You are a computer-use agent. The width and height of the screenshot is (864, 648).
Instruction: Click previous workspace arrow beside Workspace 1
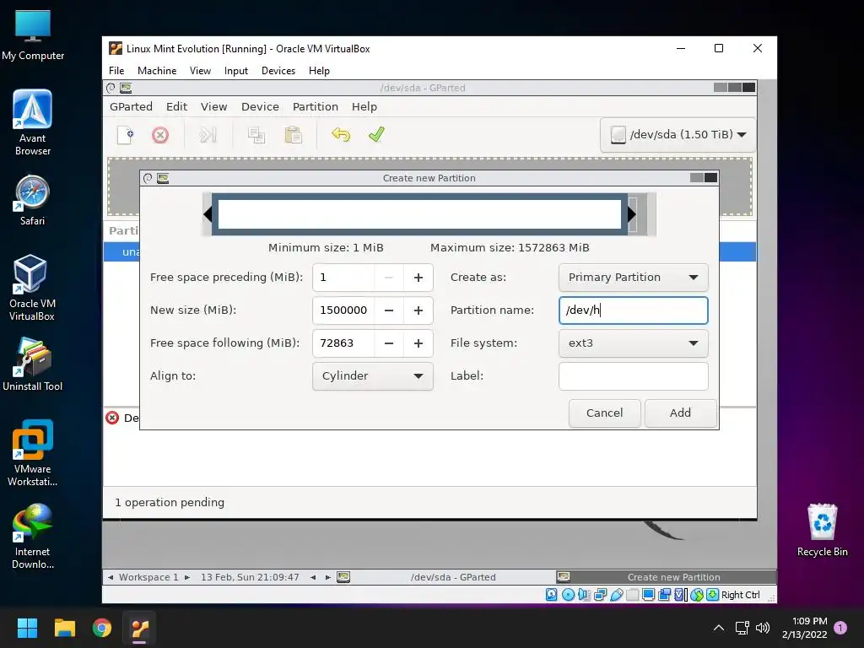click(x=111, y=577)
